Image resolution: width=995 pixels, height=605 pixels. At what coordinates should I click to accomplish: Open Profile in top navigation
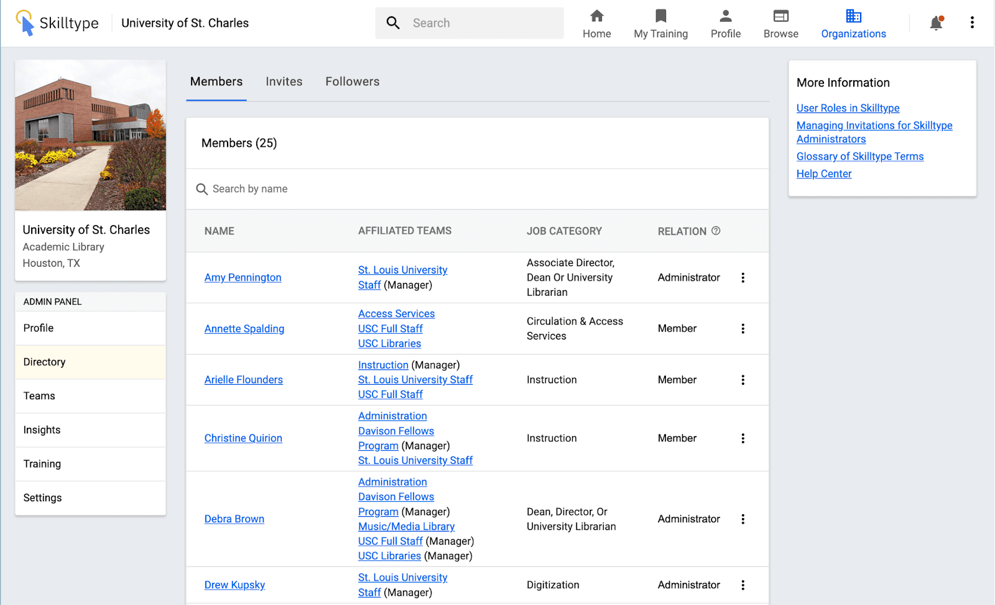click(x=725, y=24)
